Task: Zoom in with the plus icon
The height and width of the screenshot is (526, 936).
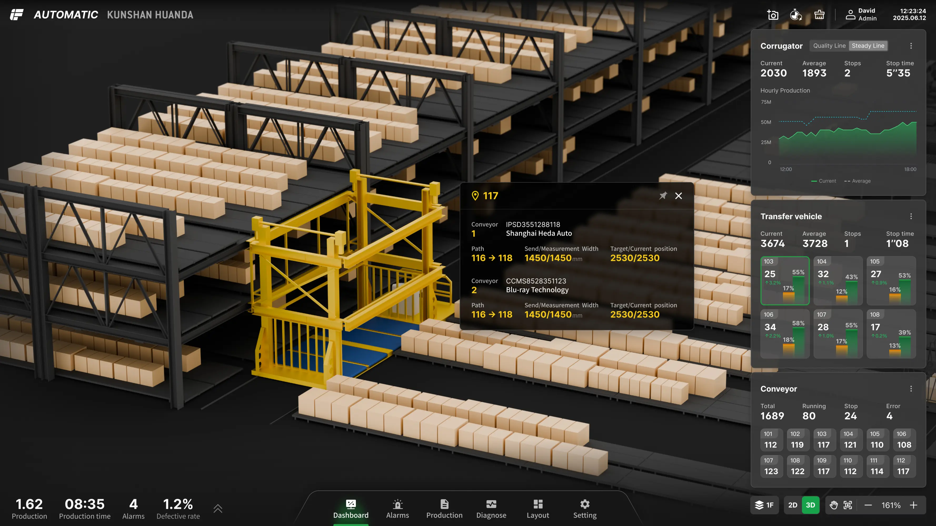Action: 913,505
